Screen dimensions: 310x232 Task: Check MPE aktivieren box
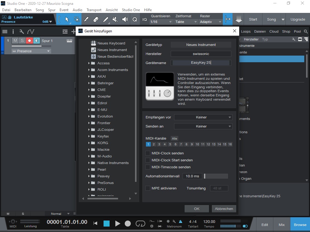pyautogui.click(x=148, y=188)
